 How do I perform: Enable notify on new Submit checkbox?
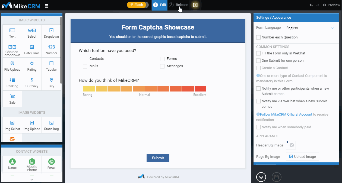(258, 89)
